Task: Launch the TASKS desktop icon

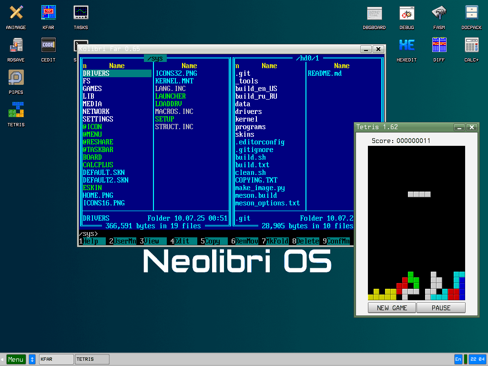Action: click(81, 18)
